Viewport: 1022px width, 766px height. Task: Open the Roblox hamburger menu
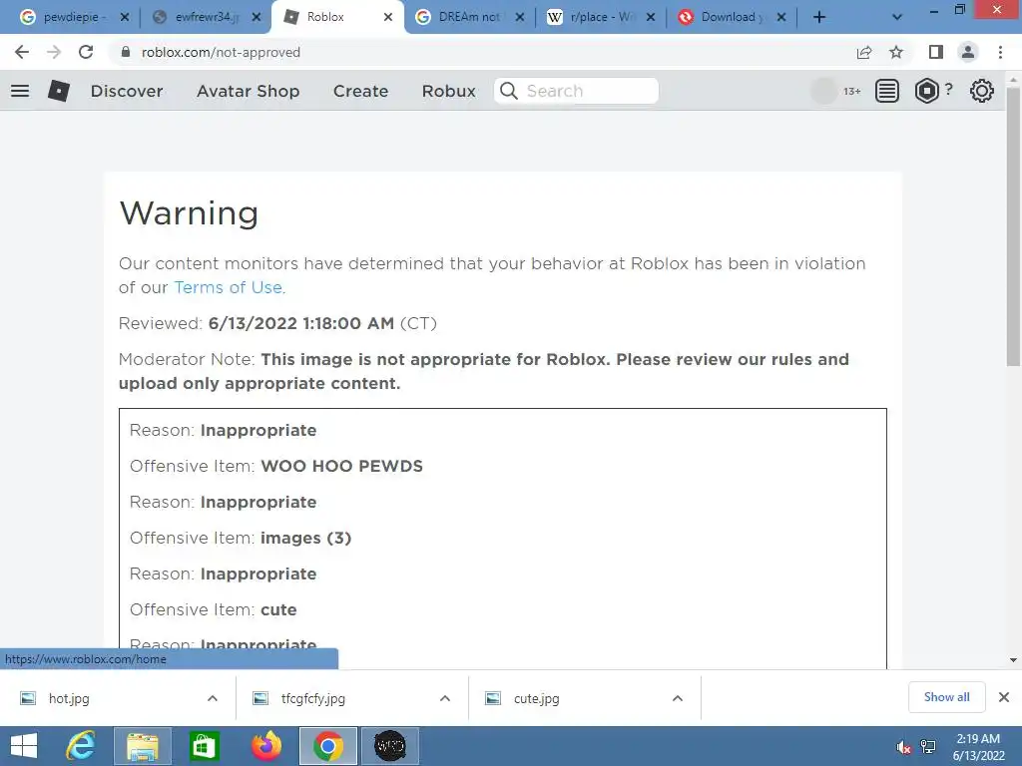(20, 91)
